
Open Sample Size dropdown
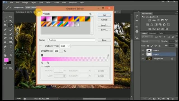point(30,8)
